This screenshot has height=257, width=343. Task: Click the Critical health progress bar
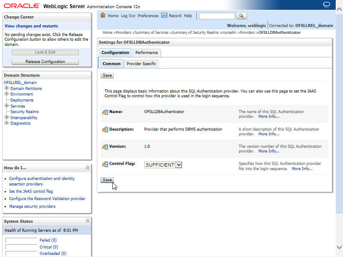tap(21, 247)
